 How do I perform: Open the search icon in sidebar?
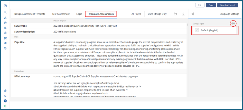click(5, 13)
